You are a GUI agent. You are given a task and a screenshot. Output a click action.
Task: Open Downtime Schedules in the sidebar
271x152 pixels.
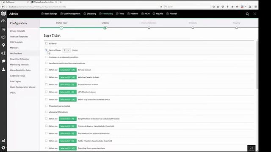coord(19,59)
